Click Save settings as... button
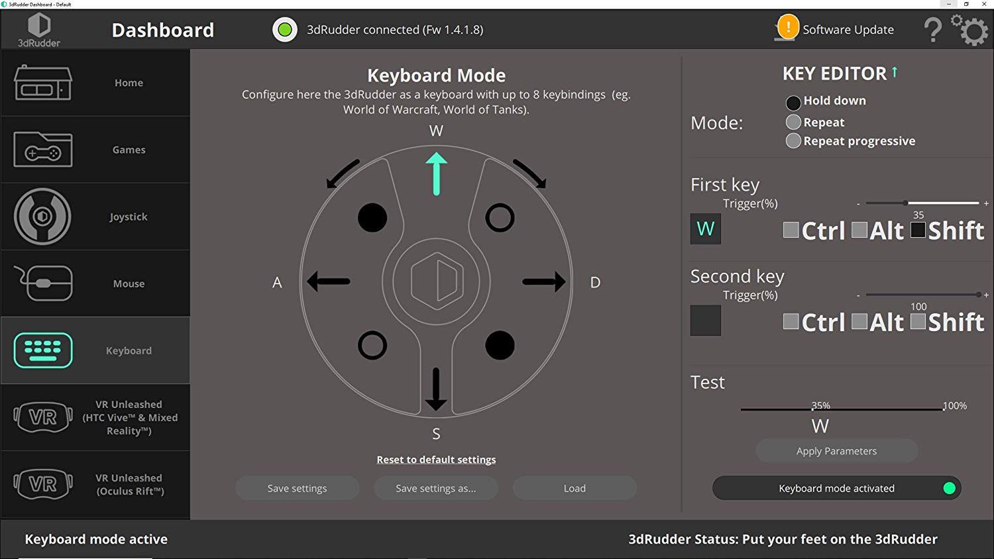Viewport: 994px width, 559px height. (x=436, y=488)
